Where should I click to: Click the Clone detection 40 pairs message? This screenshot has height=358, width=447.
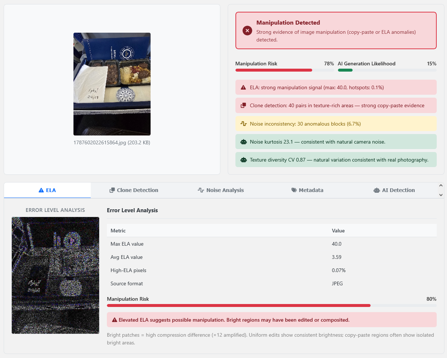pos(336,105)
